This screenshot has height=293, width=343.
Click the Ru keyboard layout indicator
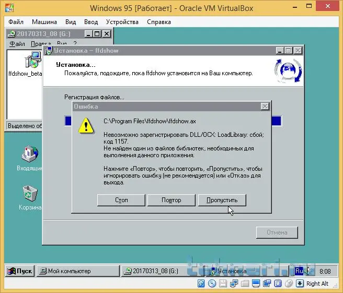[x=299, y=271]
